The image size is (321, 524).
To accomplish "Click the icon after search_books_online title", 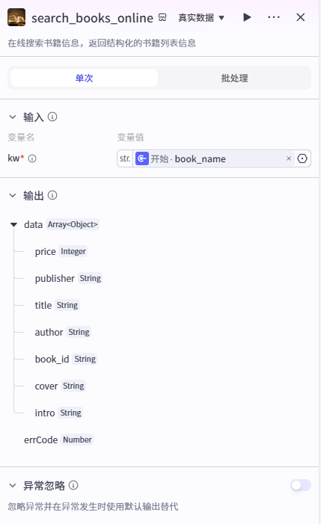I will [162, 17].
